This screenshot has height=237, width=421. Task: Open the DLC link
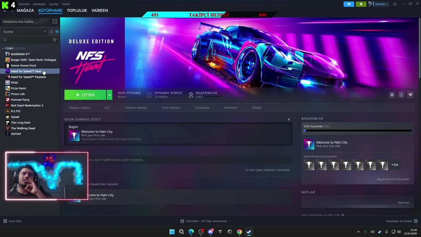107,108
